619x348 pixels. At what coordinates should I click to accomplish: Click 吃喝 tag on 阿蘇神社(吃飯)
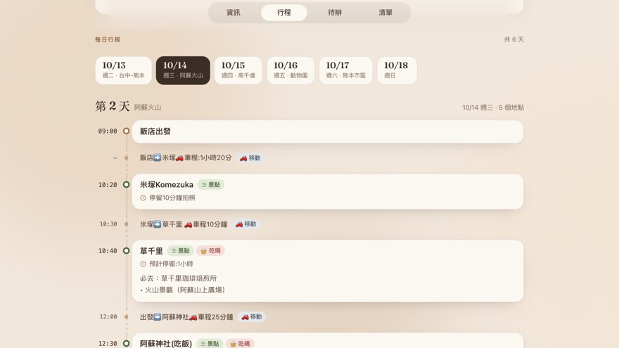[240, 344]
